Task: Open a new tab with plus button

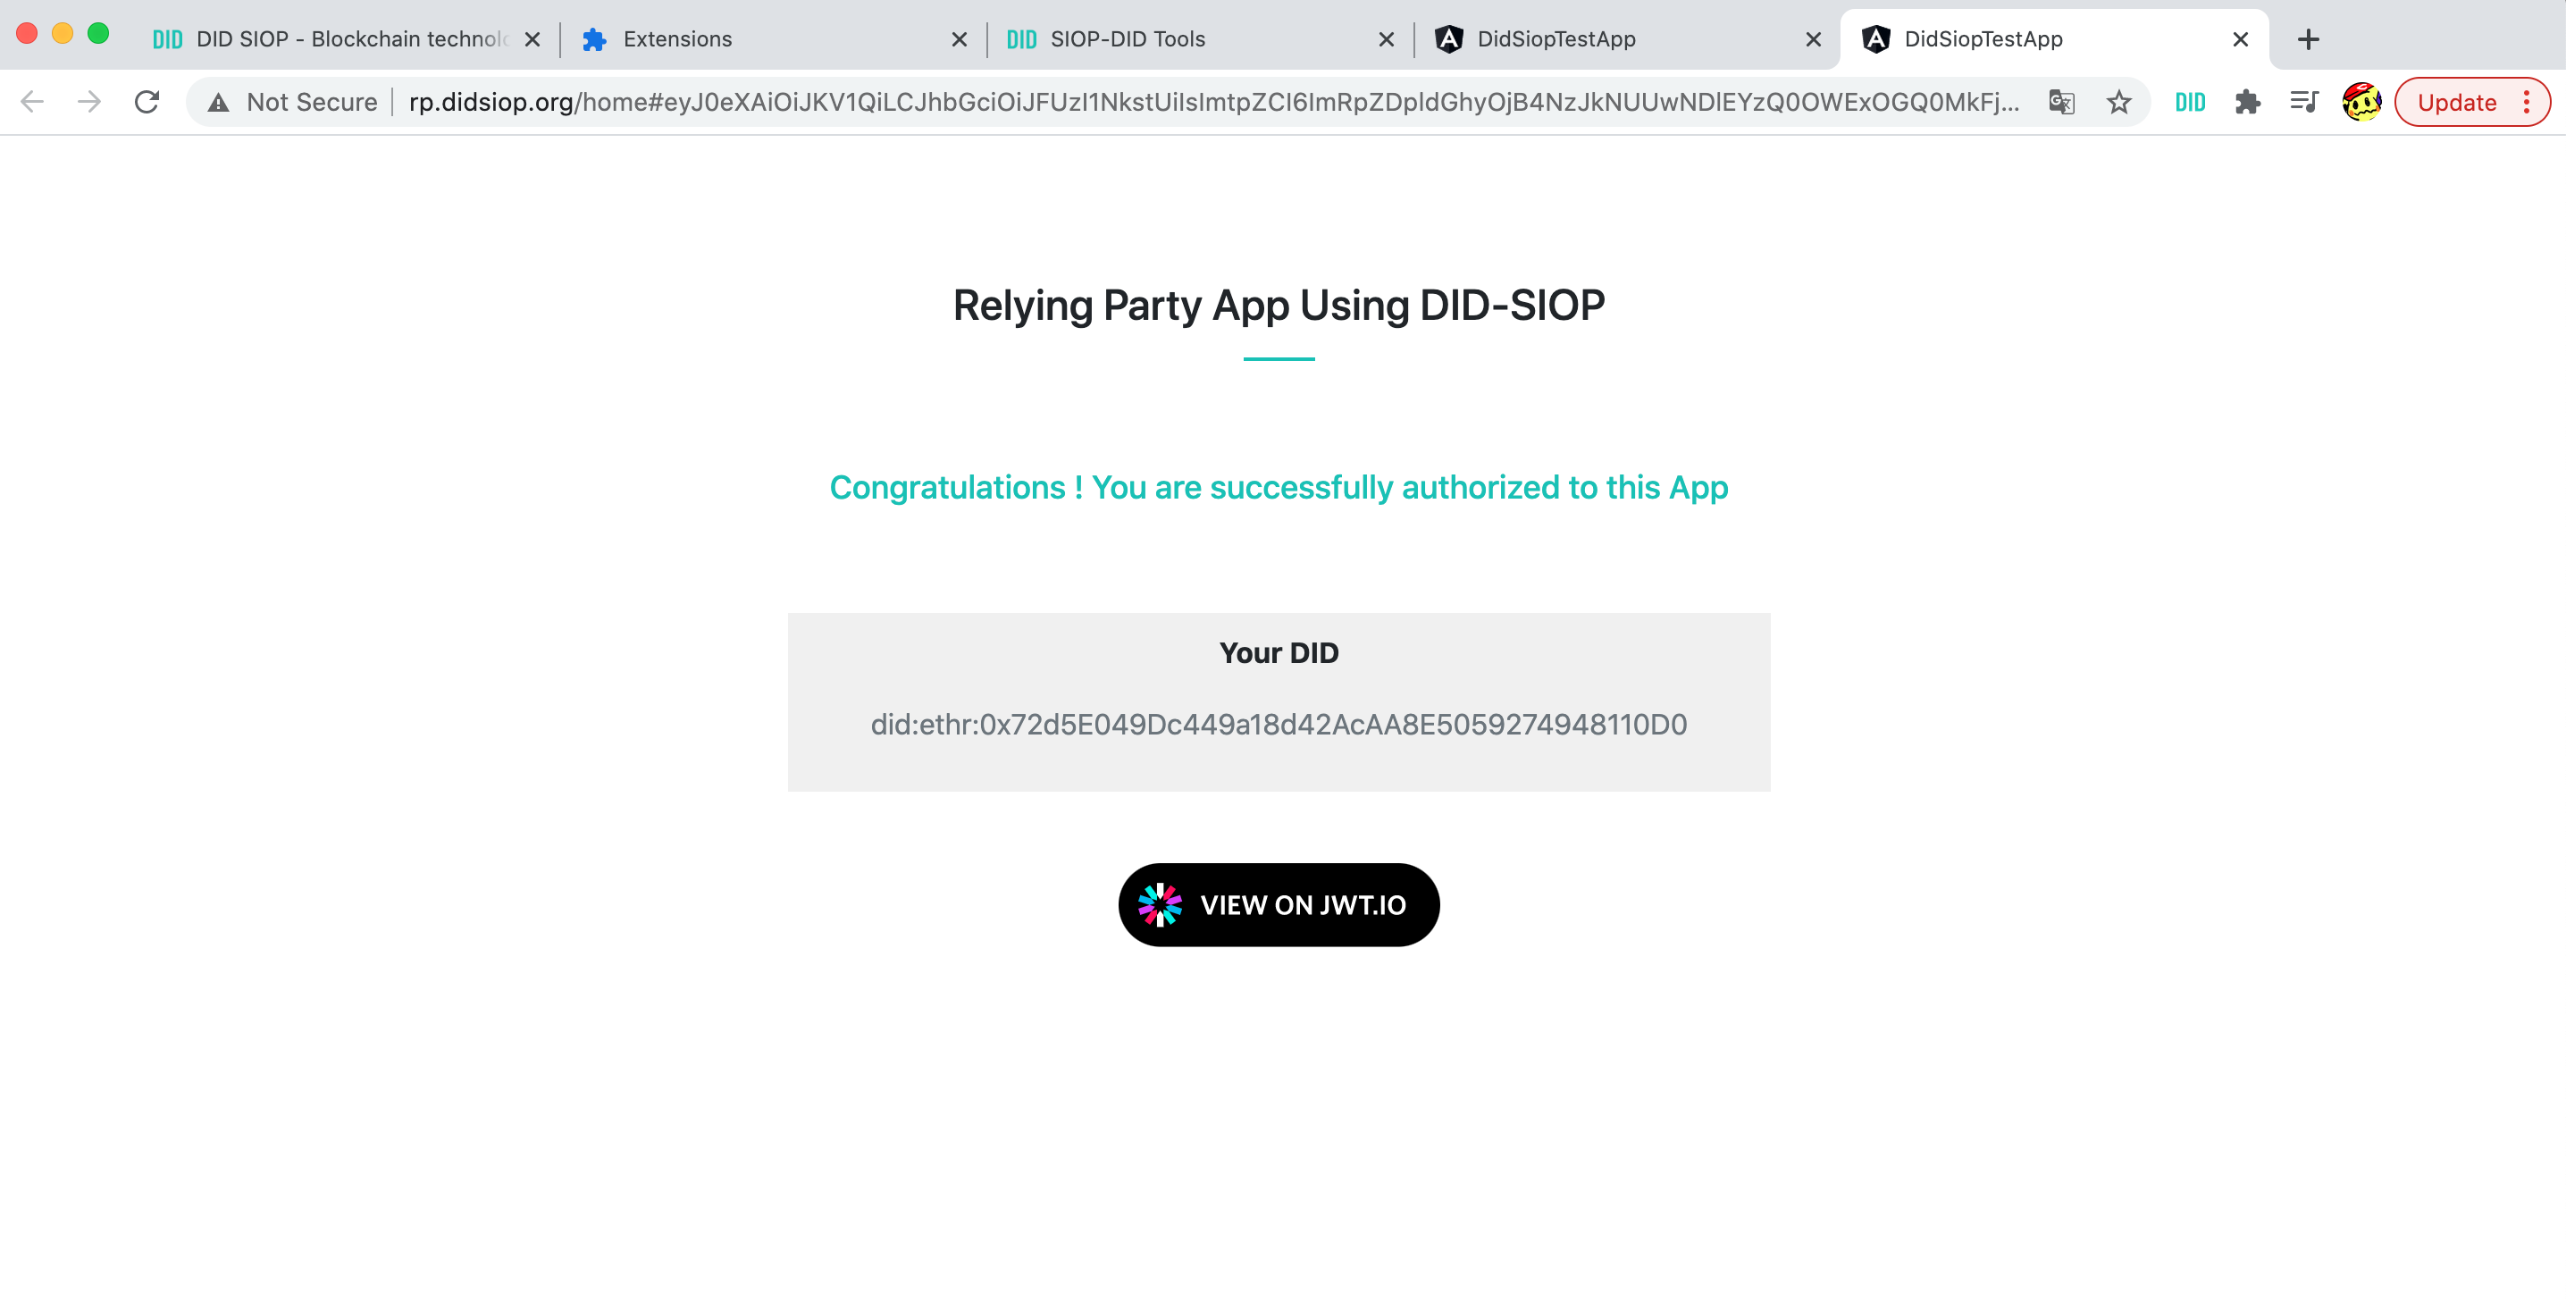Action: coord(2308,38)
